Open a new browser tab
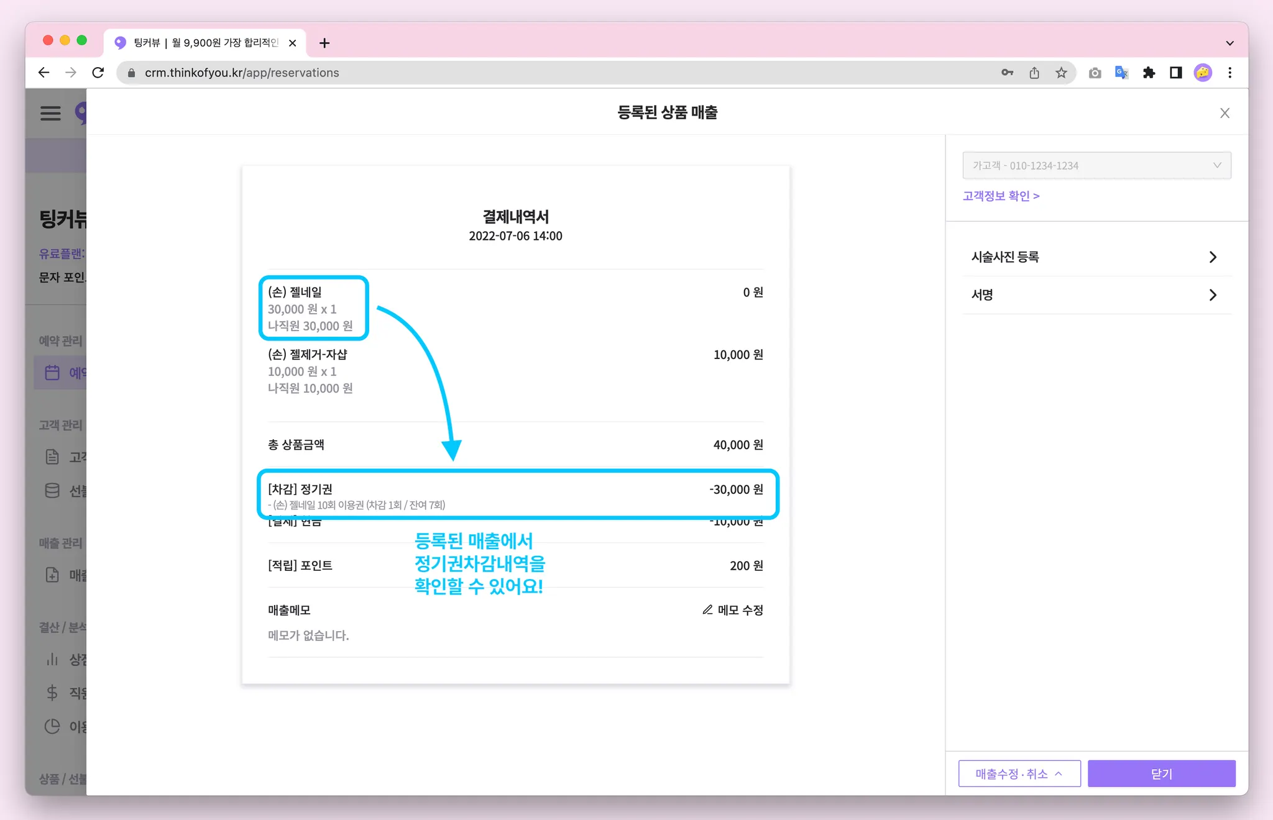This screenshot has height=820, width=1273. point(324,43)
